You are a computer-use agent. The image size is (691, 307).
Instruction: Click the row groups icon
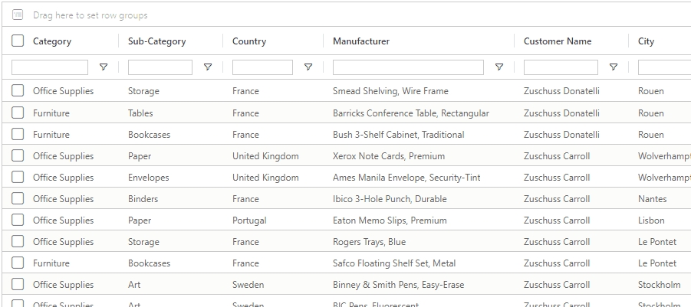pyautogui.click(x=18, y=15)
